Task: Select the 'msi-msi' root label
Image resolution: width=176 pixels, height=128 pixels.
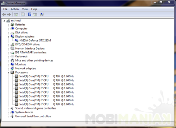Action: click(x=16, y=21)
